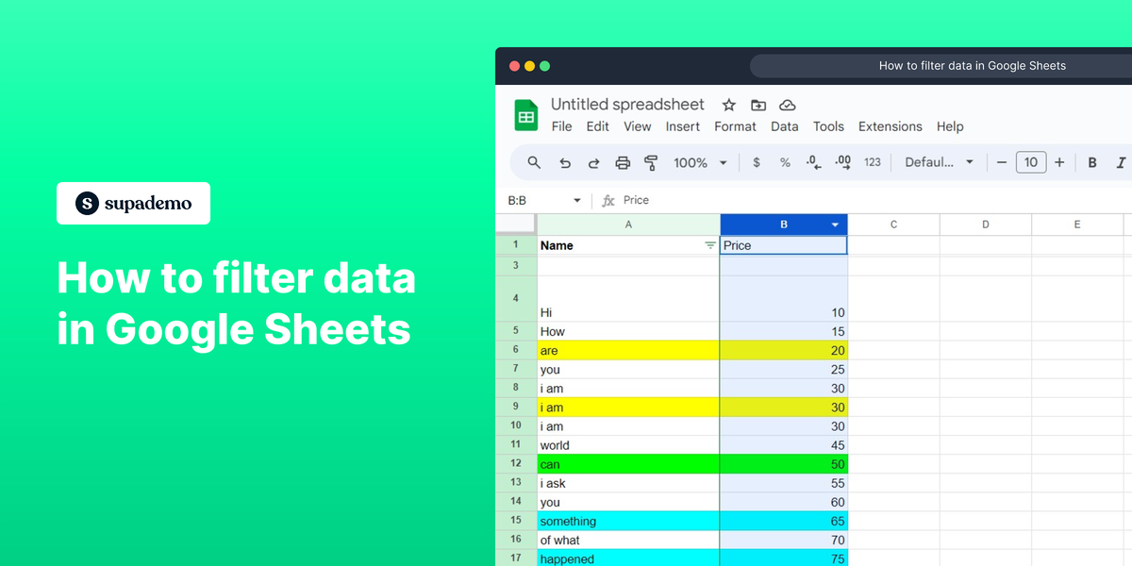Click the Undo icon

click(565, 162)
